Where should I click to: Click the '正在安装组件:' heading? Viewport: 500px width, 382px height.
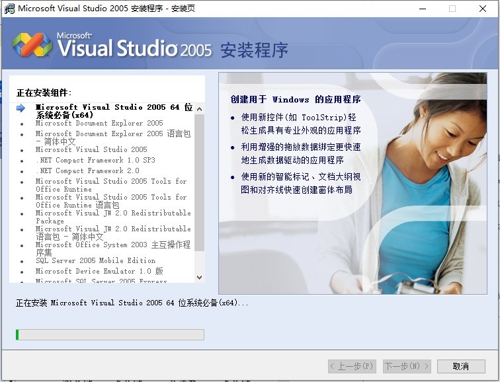coord(44,93)
